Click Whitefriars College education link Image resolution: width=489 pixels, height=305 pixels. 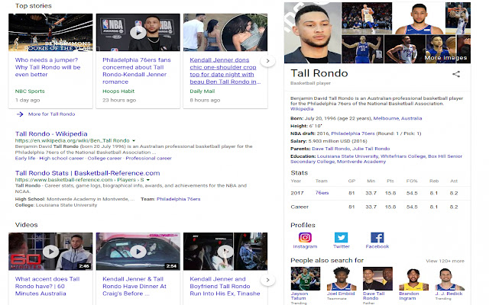(403, 156)
